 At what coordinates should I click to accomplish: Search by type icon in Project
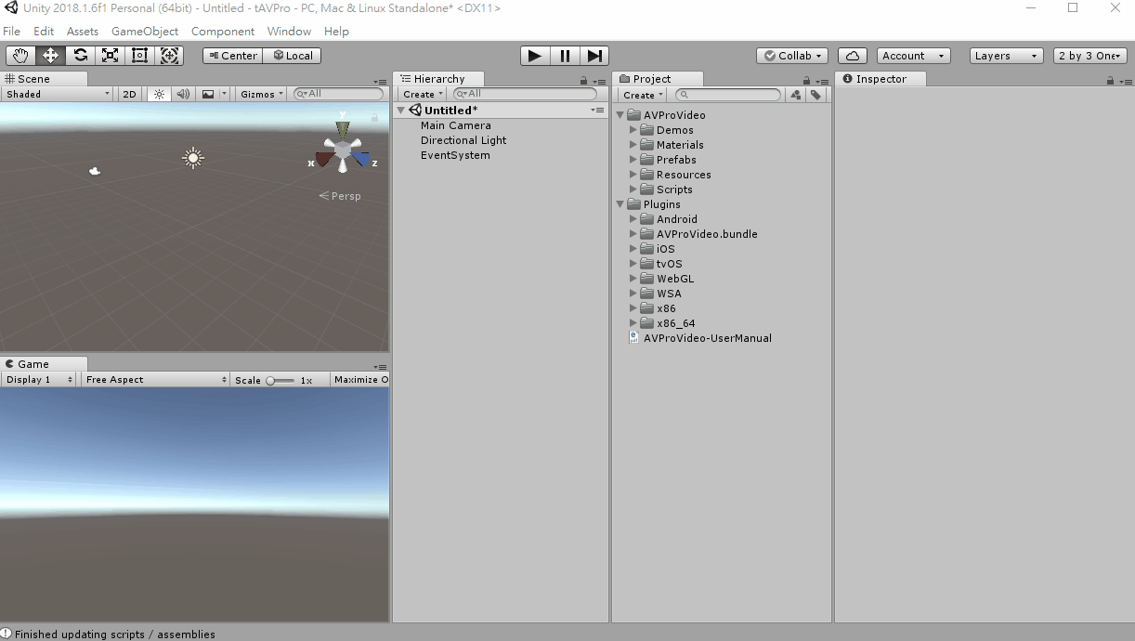[x=796, y=95]
